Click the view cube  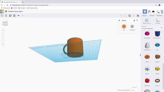click(x=5, y=22)
